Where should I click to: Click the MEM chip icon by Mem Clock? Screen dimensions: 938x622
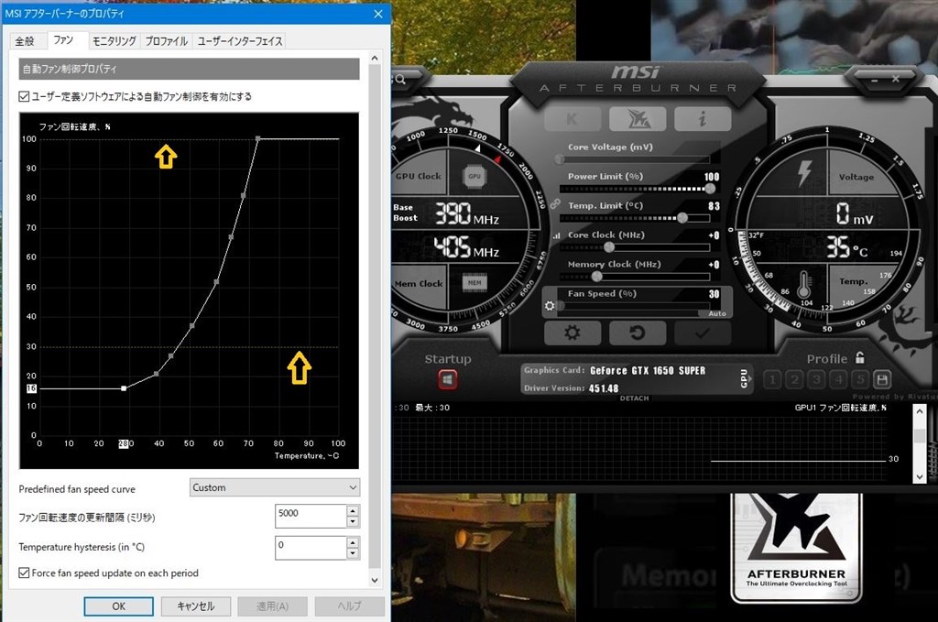tap(474, 283)
